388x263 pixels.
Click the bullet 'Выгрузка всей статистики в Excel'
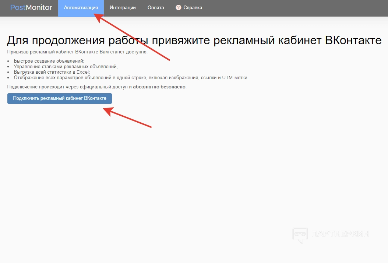click(52, 72)
